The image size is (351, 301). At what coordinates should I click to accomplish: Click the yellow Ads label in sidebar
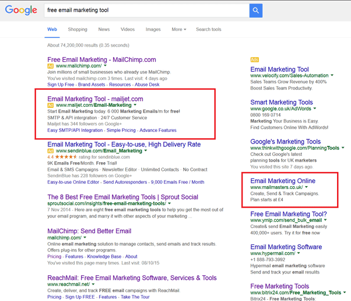[255, 60]
